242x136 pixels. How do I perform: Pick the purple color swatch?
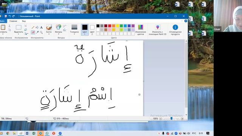click(133, 26)
